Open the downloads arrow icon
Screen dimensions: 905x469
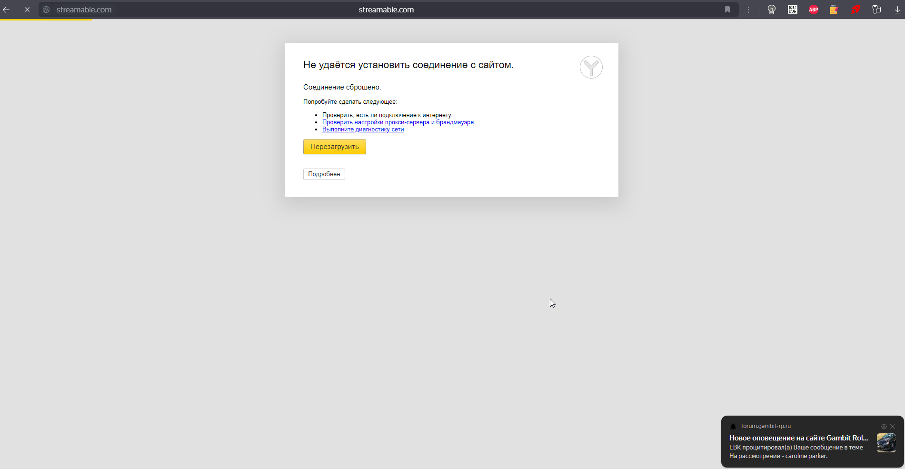click(897, 10)
